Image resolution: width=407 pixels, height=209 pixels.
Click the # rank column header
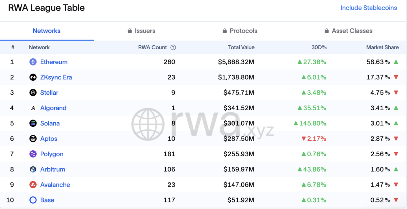tap(13, 47)
